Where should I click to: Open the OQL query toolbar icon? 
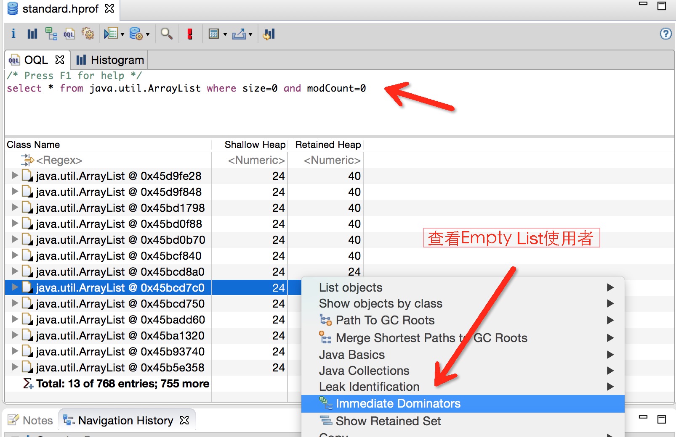[69, 34]
